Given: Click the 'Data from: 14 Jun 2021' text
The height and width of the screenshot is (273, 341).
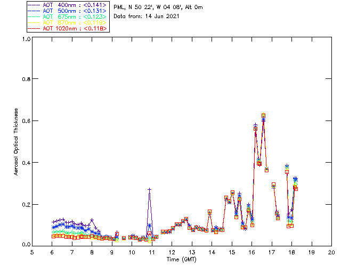Looking at the screenshot, I should click(146, 17).
